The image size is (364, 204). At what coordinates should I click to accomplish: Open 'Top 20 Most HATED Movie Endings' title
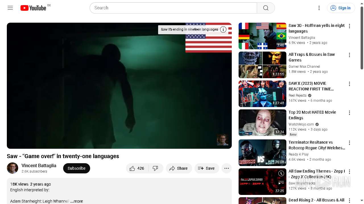coord(312,115)
